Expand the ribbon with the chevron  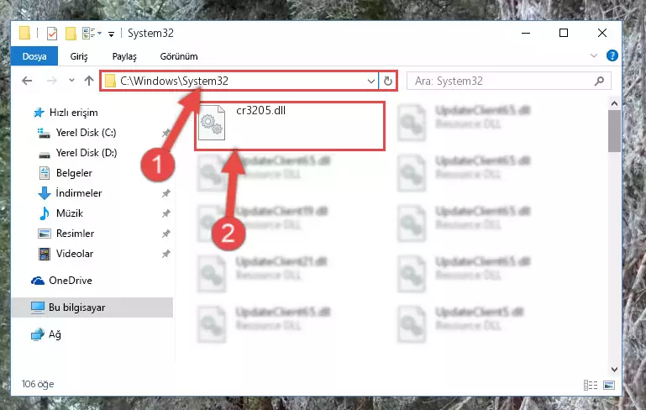594,55
